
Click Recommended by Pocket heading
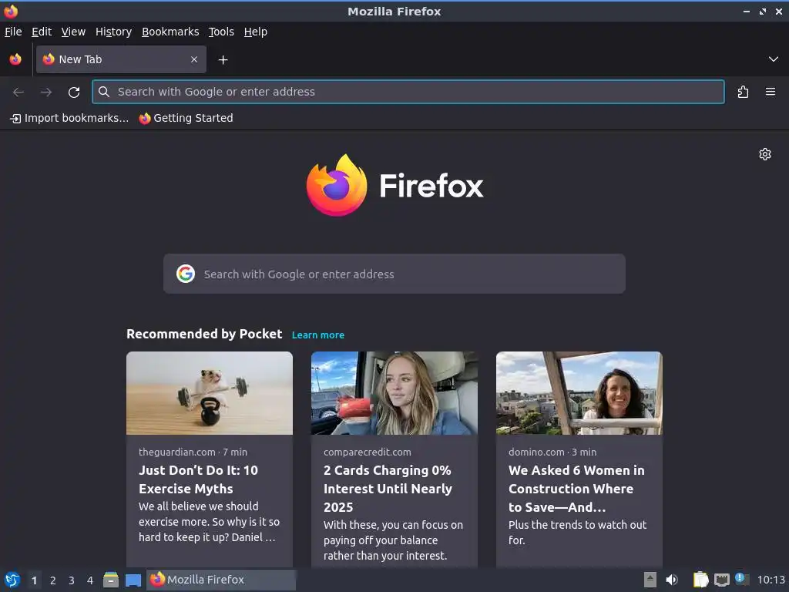(x=204, y=334)
